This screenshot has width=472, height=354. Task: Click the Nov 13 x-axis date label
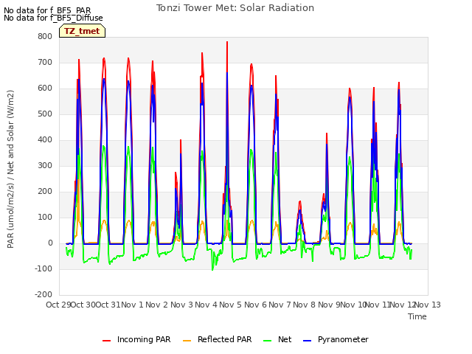pyautogui.click(x=428, y=305)
